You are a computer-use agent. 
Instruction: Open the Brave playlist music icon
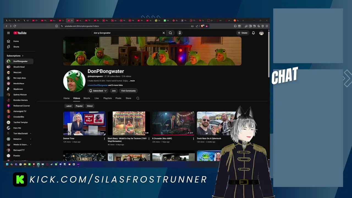coord(246,26)
